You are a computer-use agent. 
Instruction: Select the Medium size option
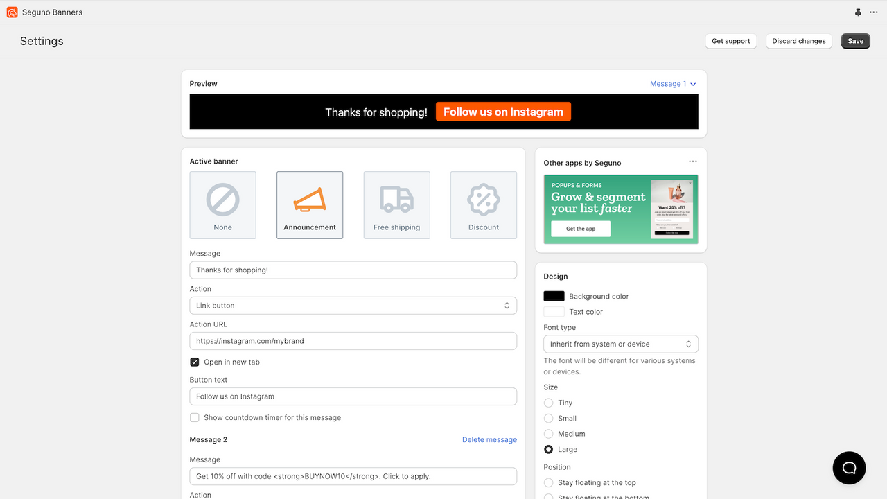click(x=547, y=433)
